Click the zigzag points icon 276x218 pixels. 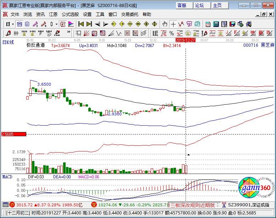(x=181, y=24)
